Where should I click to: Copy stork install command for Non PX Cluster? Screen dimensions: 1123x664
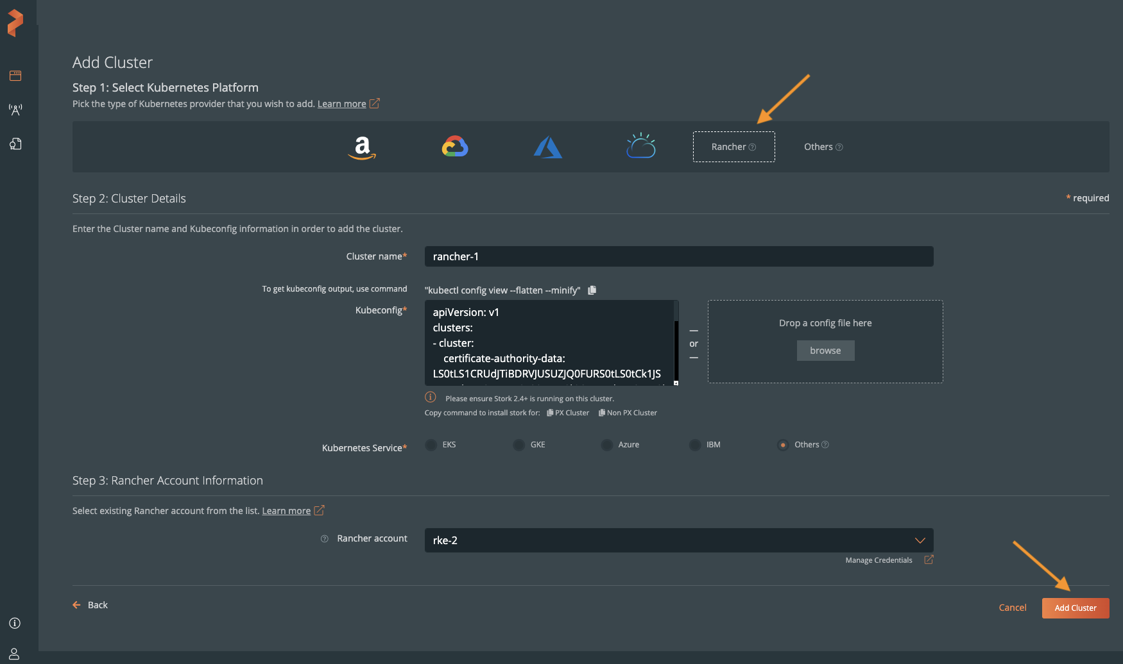coord(628,413)
